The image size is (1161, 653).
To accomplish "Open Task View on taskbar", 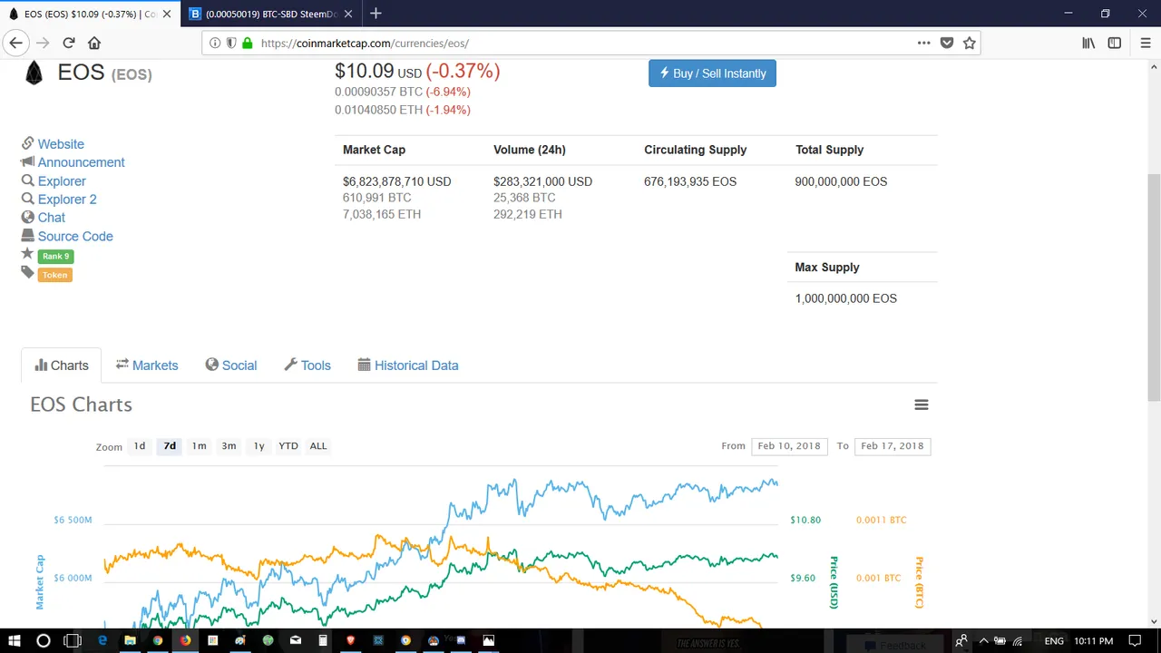I will tap(73, 640).
